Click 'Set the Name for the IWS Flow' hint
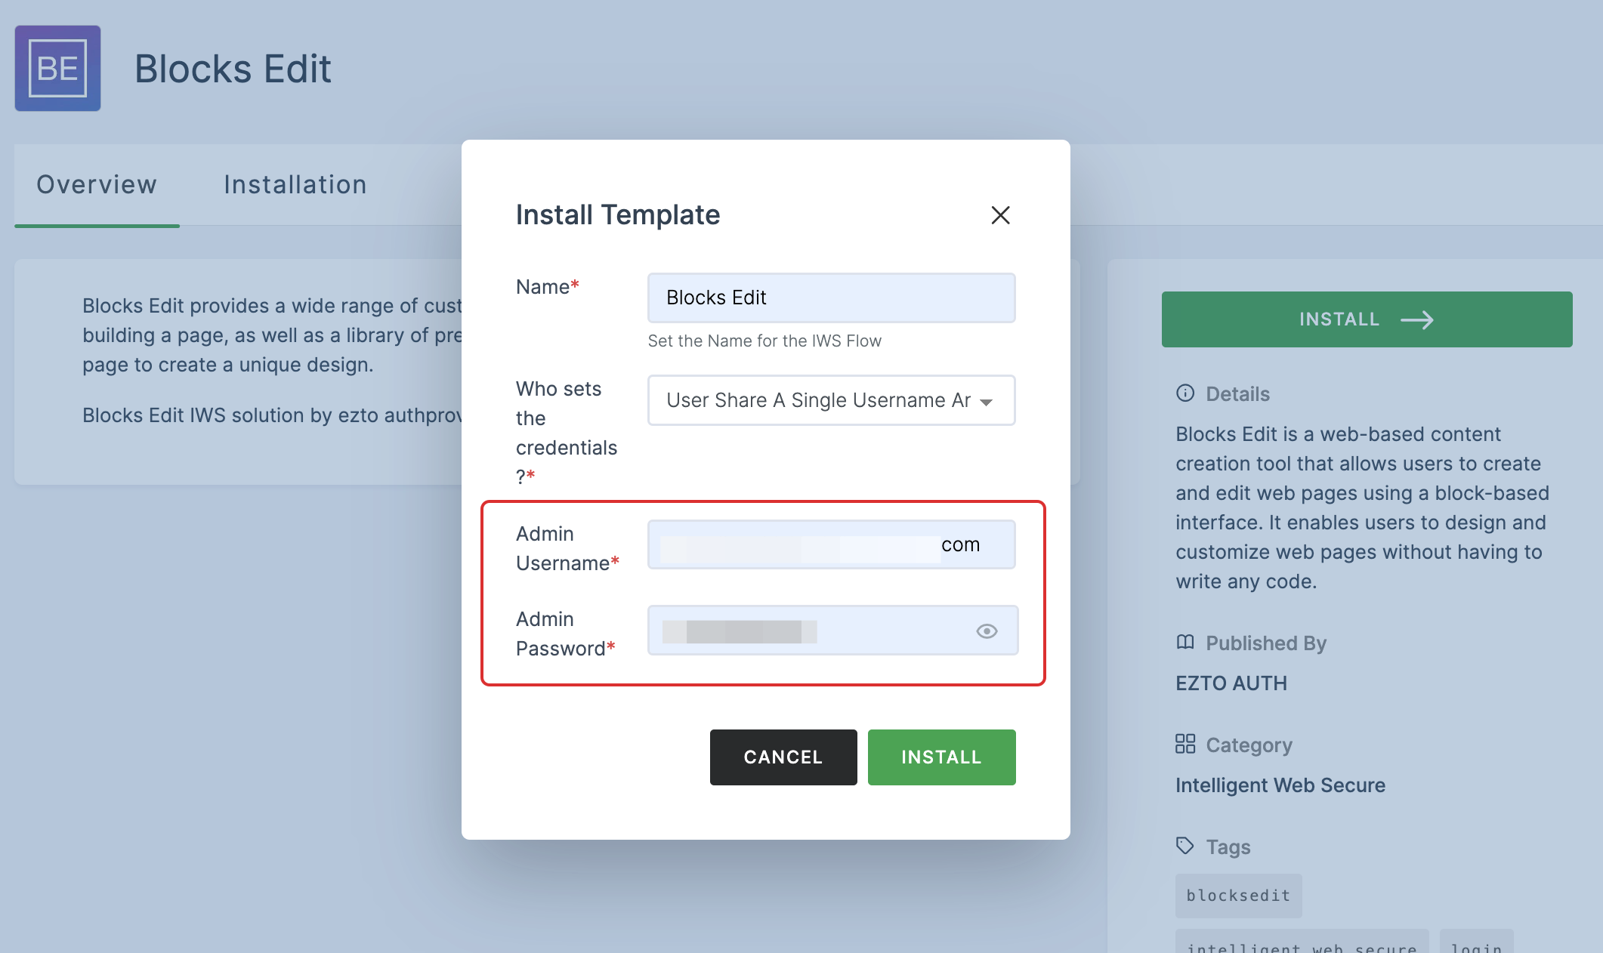 click(x=764, y=341)
